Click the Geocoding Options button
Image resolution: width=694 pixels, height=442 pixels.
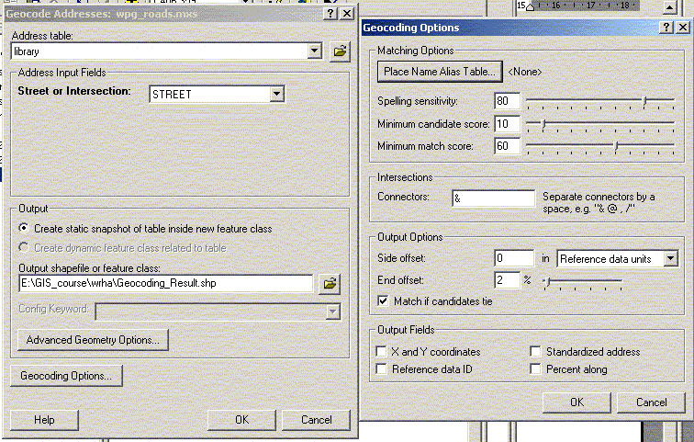[x=66, y=376]
